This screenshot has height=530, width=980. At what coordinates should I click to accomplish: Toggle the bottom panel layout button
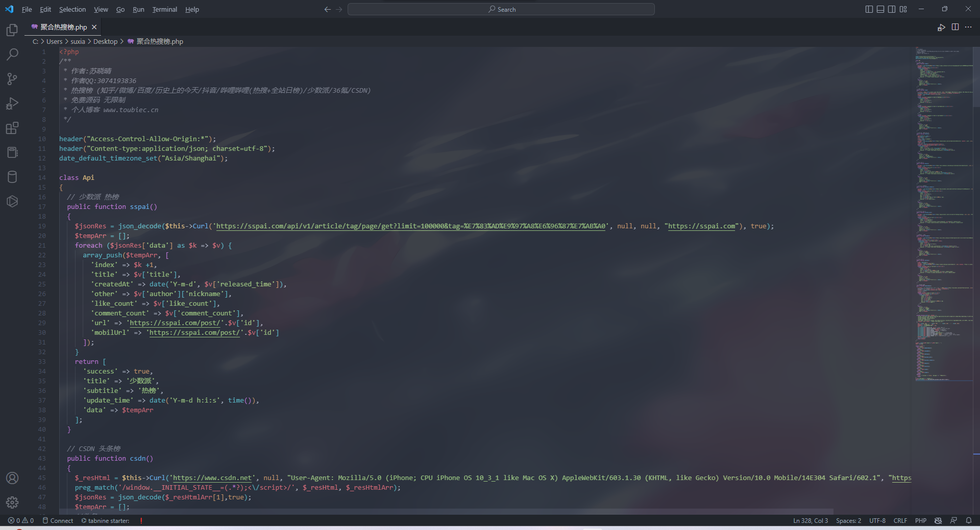click(x=880, y=9)
